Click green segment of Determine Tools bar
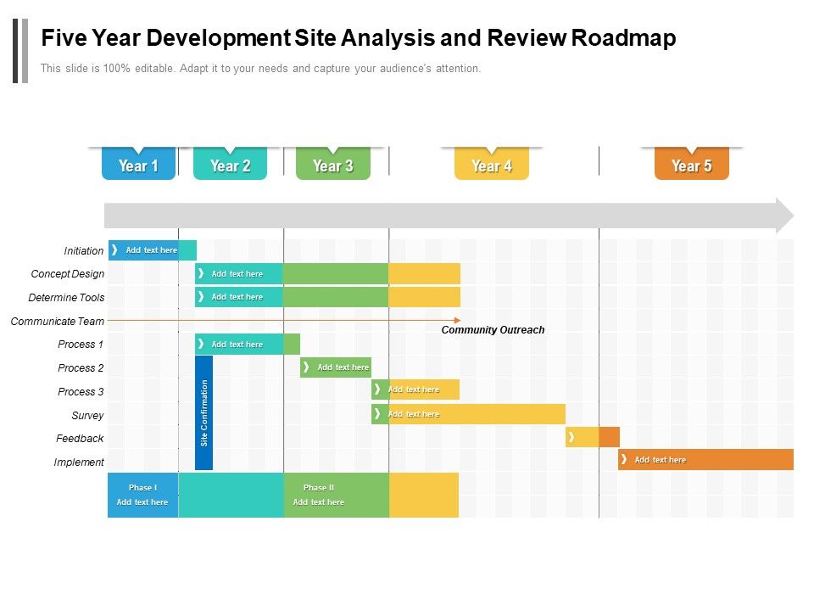 (336, 297)
